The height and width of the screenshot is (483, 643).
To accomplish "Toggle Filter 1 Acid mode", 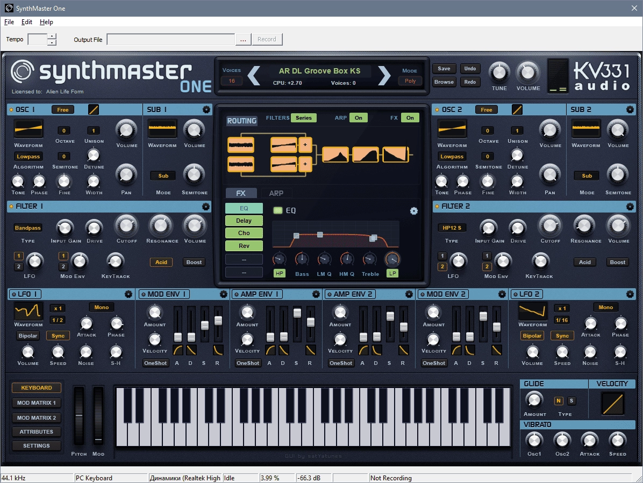I will pos(161,262).
